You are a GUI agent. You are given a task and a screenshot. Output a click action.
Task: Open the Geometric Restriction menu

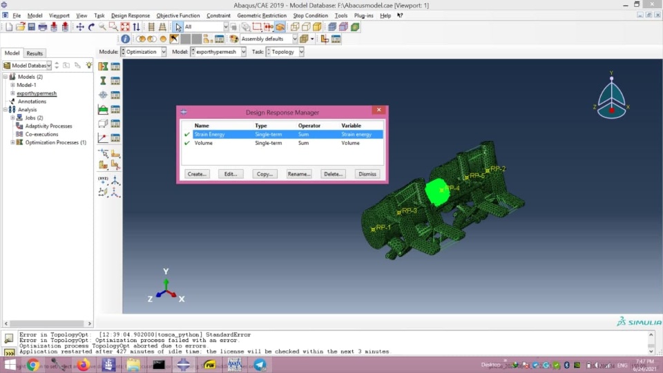(262, 16)
